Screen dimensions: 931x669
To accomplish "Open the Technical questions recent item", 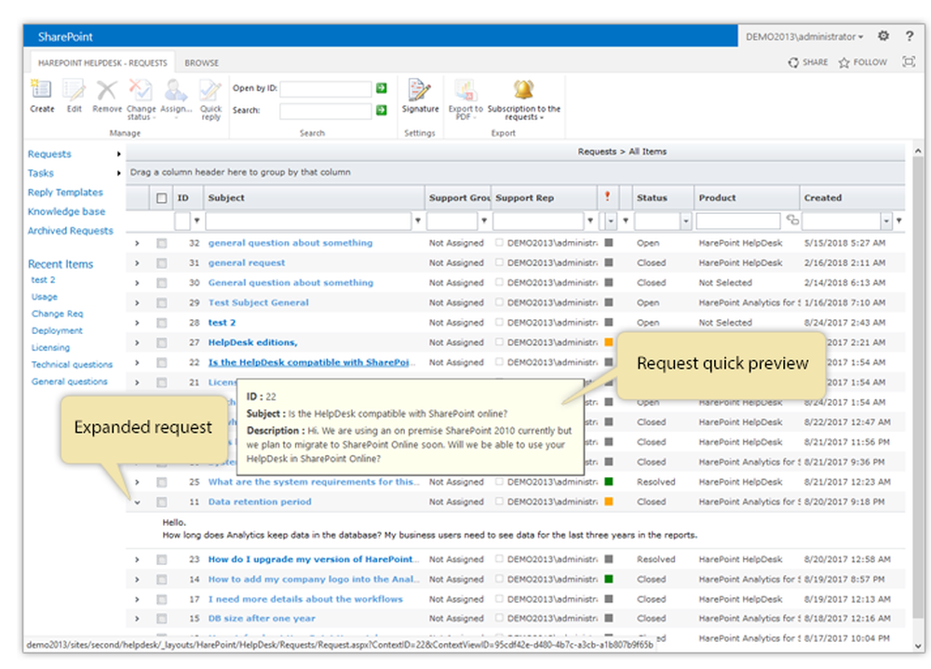I will (x=72, y=365).
